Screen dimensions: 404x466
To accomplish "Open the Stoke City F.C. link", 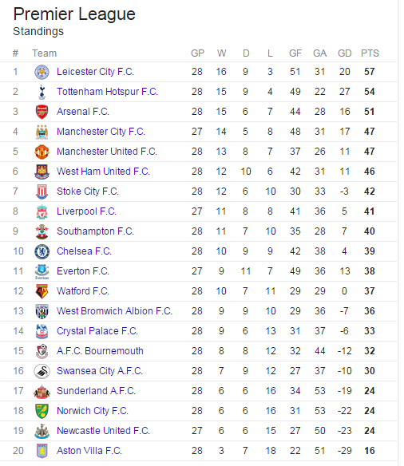I will [x=88, y=191].
